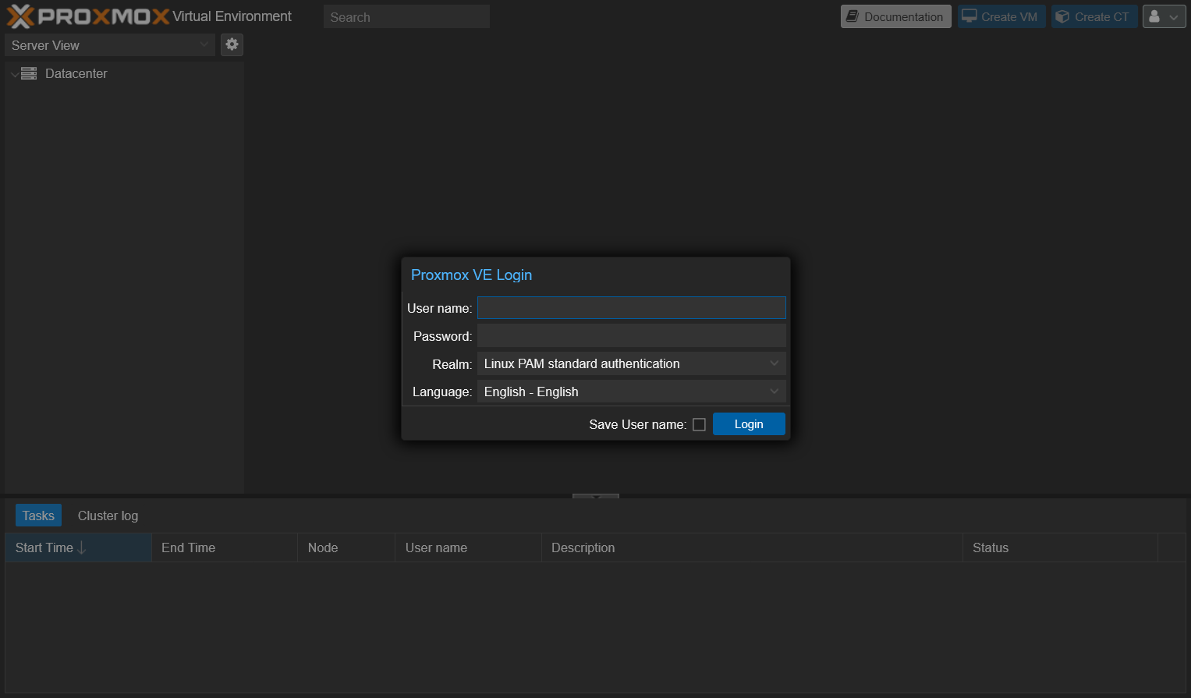The height and width of the screenshot is (698, 1191).
Task: Click the Create CT cube icon
Action: coord(1063,16)
